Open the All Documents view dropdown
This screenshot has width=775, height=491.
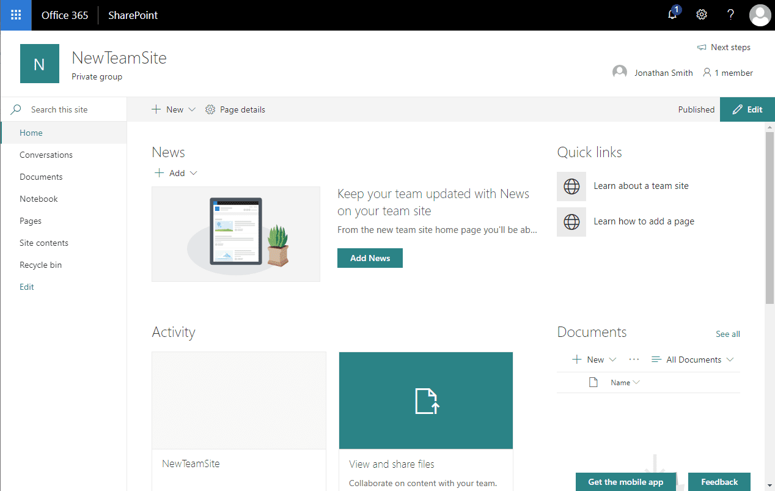point(692,360)
